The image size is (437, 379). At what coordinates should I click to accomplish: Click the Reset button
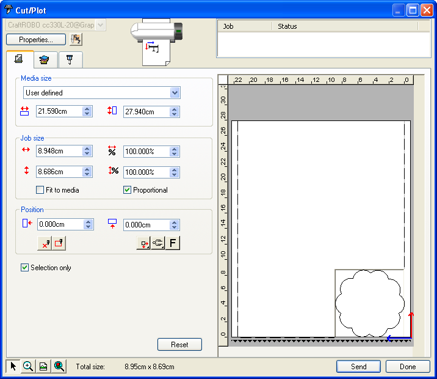179,345
